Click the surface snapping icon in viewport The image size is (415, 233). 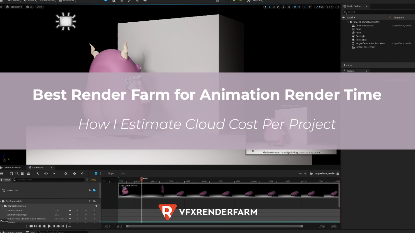[x=289, y=7]
